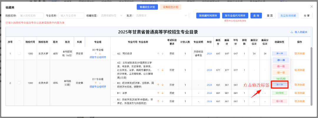
Task: Click the move-down arrow for 001专业组
Action: pyautogui.click(x=100, y=54)
